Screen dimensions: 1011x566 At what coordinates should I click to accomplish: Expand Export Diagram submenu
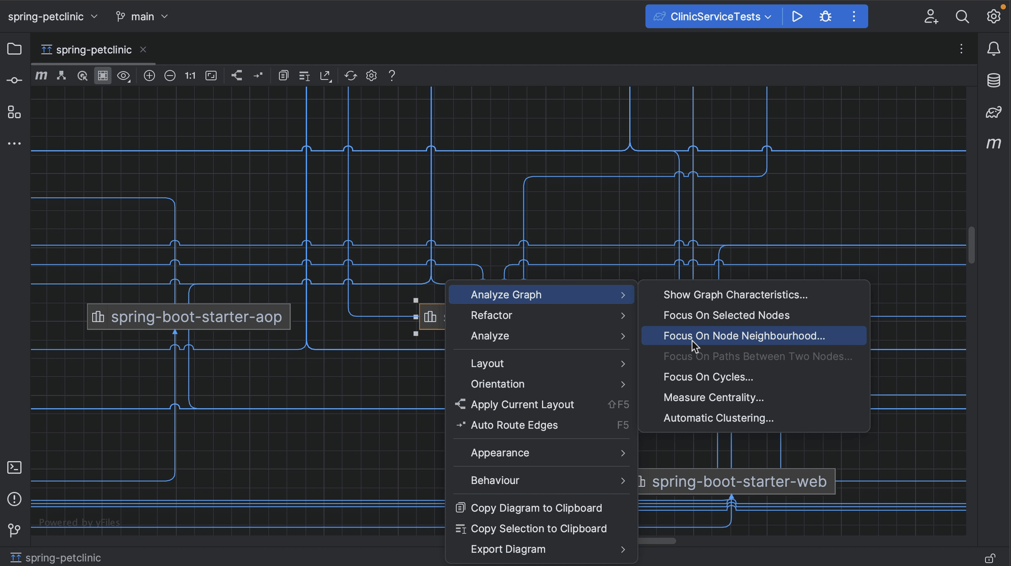pos(541,549)
